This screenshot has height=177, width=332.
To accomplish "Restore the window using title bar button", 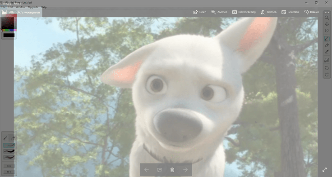I will [316, 3].
